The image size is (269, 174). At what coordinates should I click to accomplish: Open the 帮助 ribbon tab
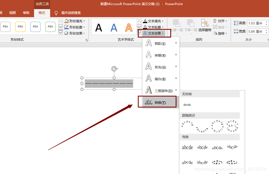(x=26, y=13)
